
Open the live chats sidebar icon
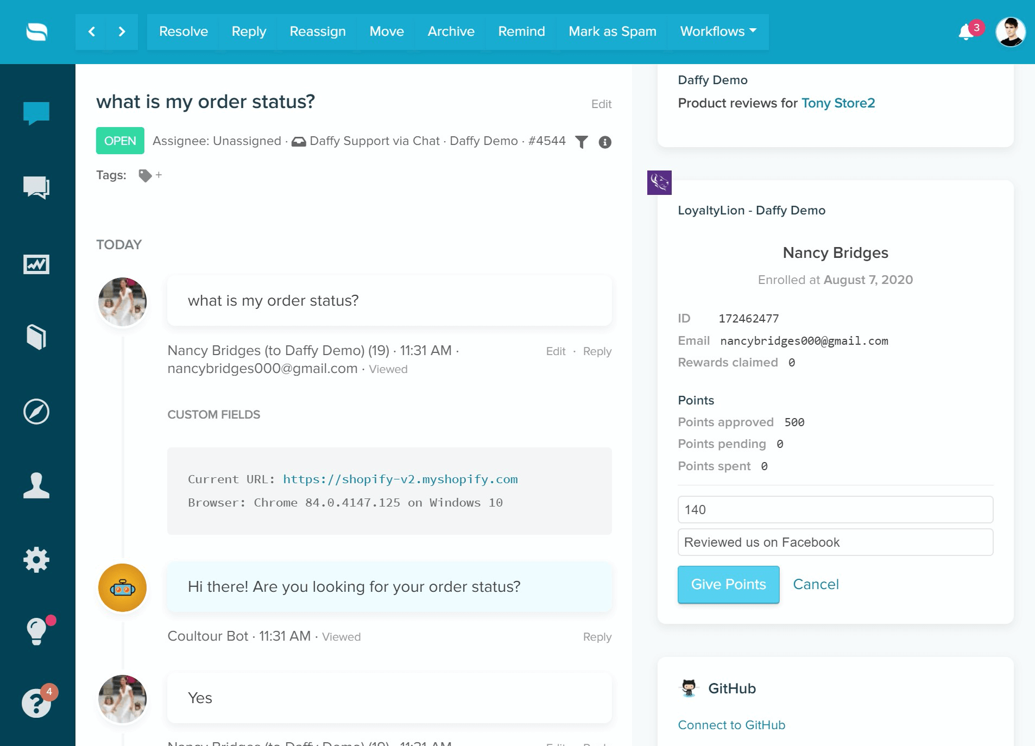click(x=36, y=188)
